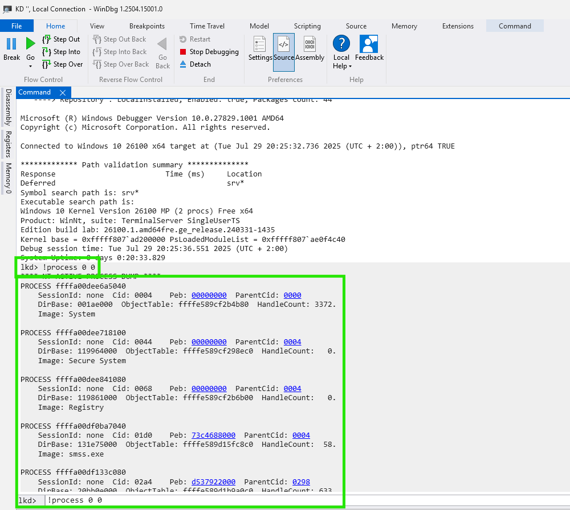The height and width of the screenshot is (510, 570).
Task: Click the red Stop Debugging button
Action: tap(209, 52)
